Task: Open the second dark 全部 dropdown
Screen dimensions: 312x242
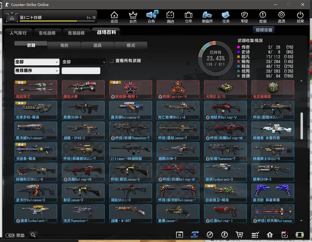Action: point(84,62)
